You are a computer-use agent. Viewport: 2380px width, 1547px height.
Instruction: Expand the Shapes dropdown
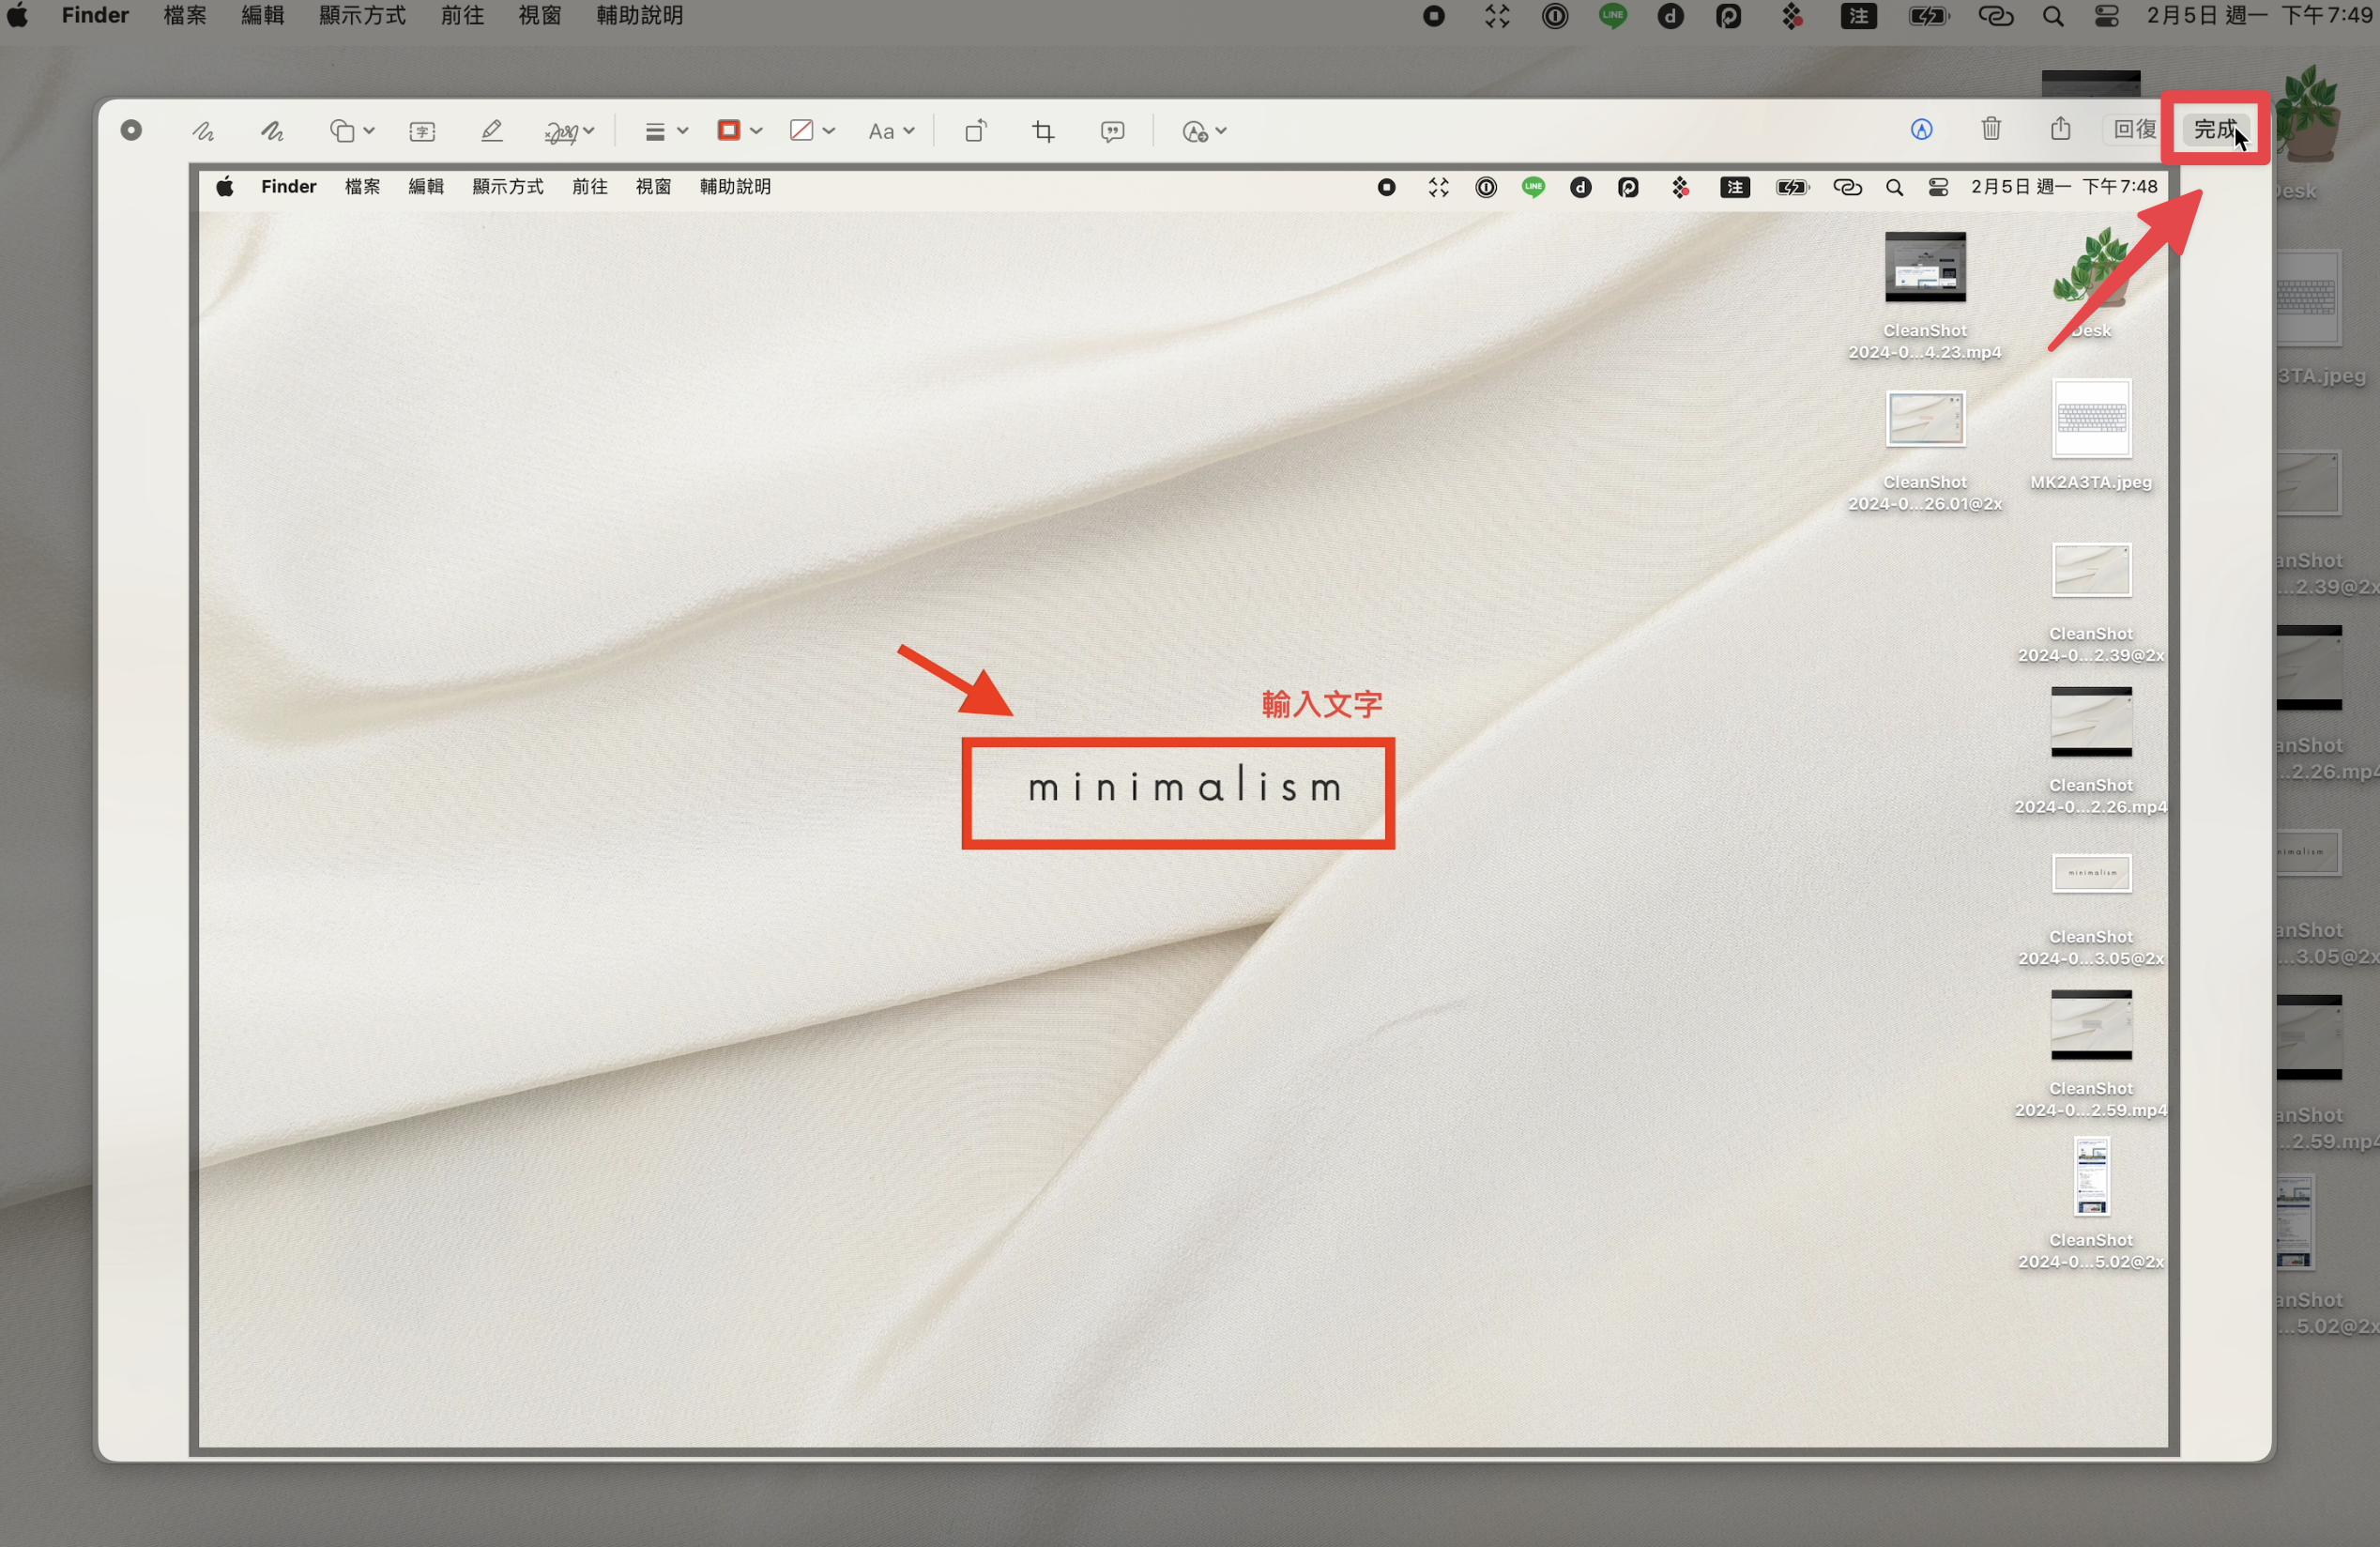tap(352, 131)
